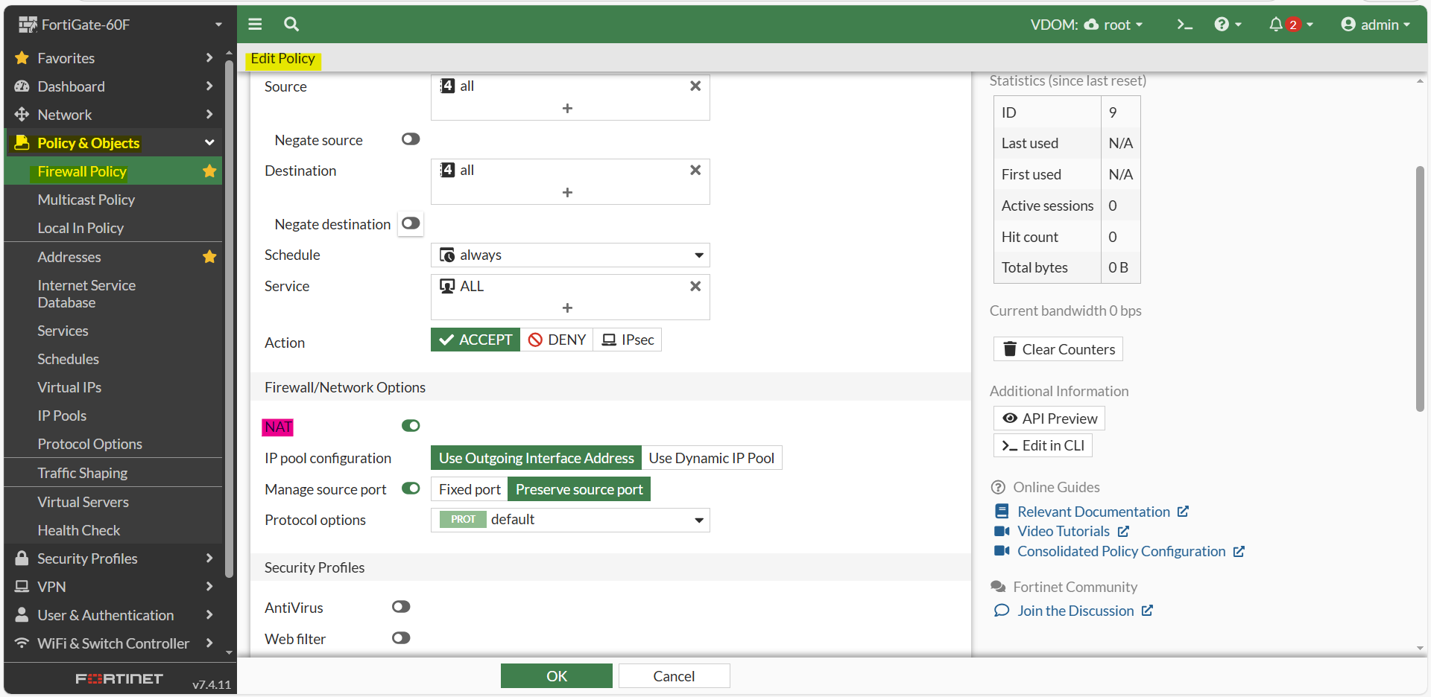Click OK to save policy
The height and width of the screenshot is (697, 1431).
[x=557, y=676]
